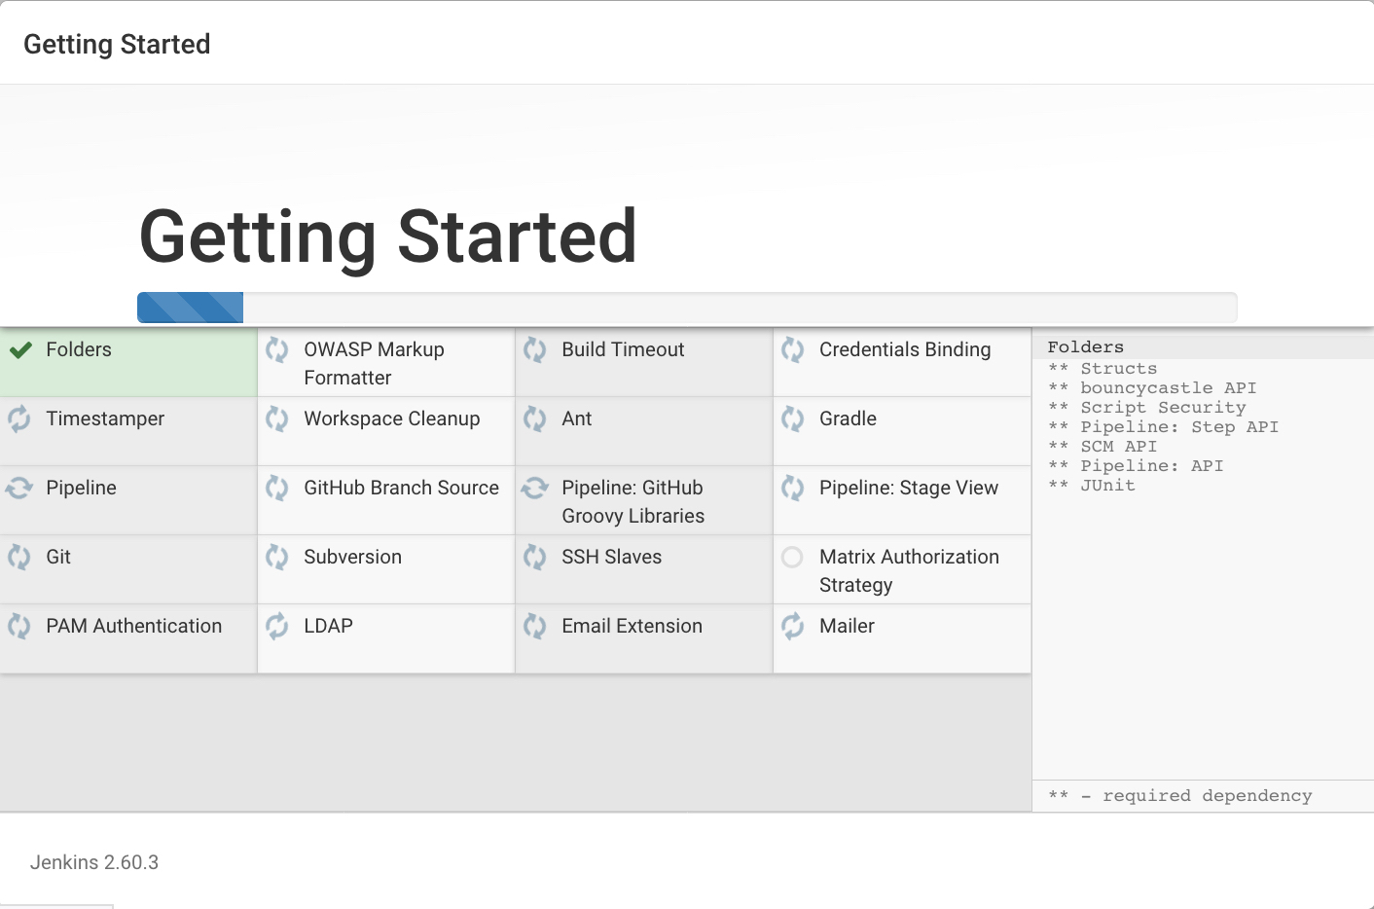Click the Pipeline: GitHub Groovy Libraries label
Image resolution: width=1374 pixels, height=909 pixels.
[633, 502]
